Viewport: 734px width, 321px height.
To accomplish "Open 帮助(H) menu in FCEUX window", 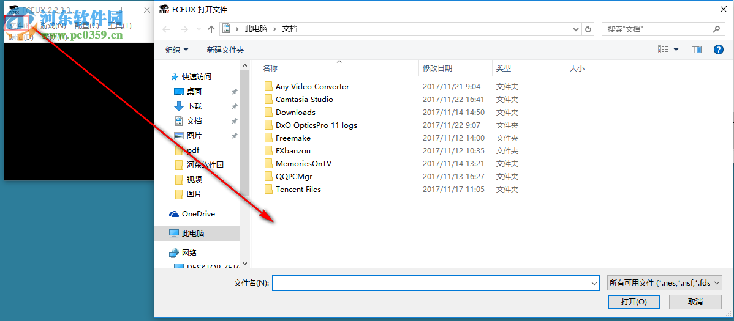I will click(x=55, y=37).
